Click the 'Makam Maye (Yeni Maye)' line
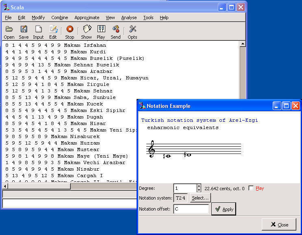Screen dimensions: 302x235 click(x=67, y=156)
